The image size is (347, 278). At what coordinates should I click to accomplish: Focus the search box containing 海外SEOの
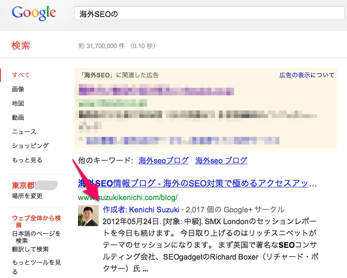[209, 13]
